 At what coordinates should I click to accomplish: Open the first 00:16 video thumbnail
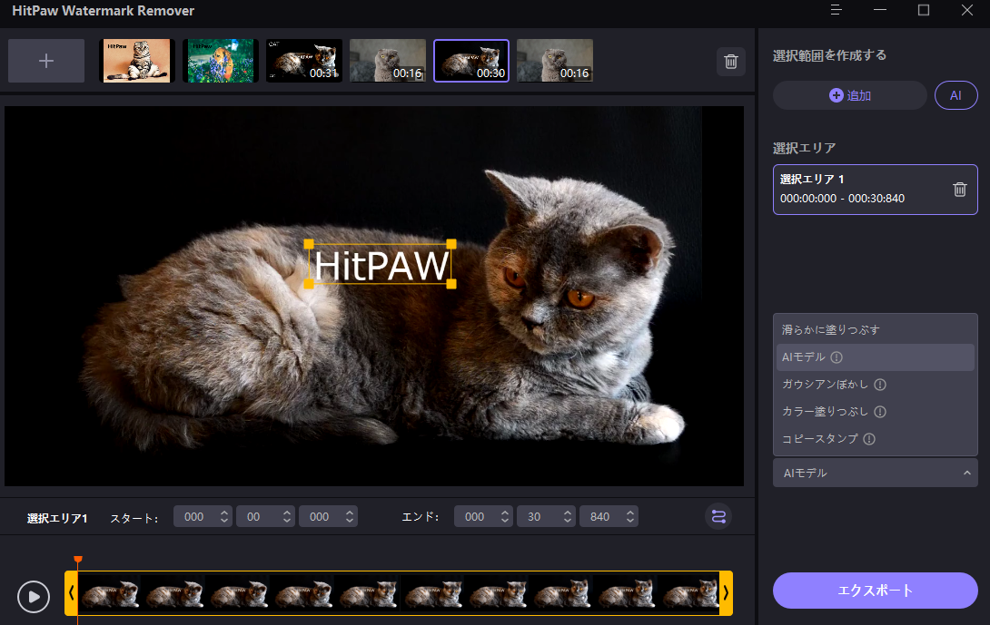(388, 61)
